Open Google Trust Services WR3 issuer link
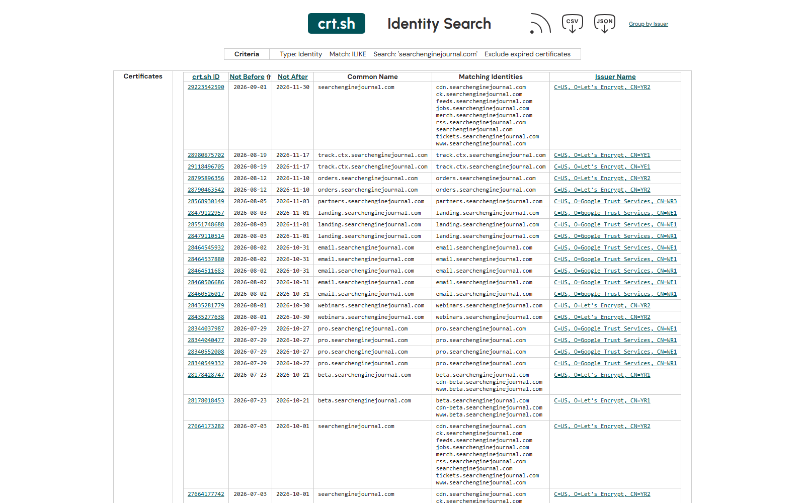The image size is (805, 503). point(615,202)
